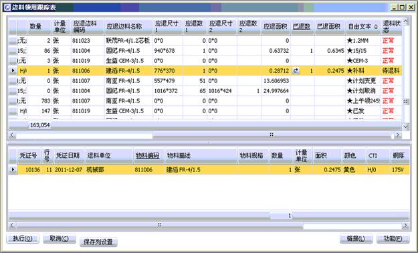Select quantity cell 783
The height and width of the screenshot is (253, 418).
pos(39,101)
